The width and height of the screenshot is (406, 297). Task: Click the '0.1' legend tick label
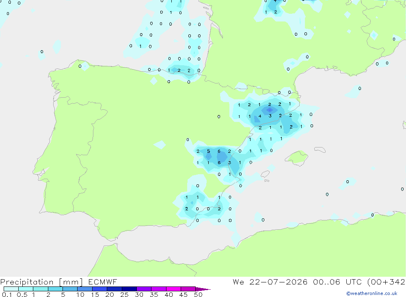(7, 295)
